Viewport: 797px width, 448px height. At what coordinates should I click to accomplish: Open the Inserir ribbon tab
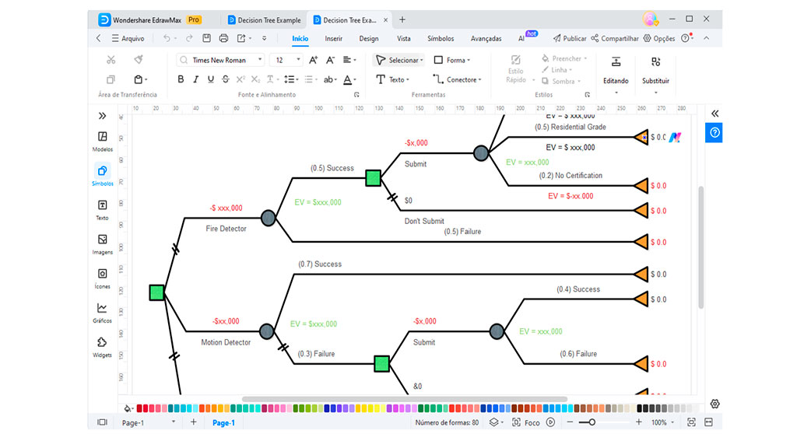coord(333,39)
